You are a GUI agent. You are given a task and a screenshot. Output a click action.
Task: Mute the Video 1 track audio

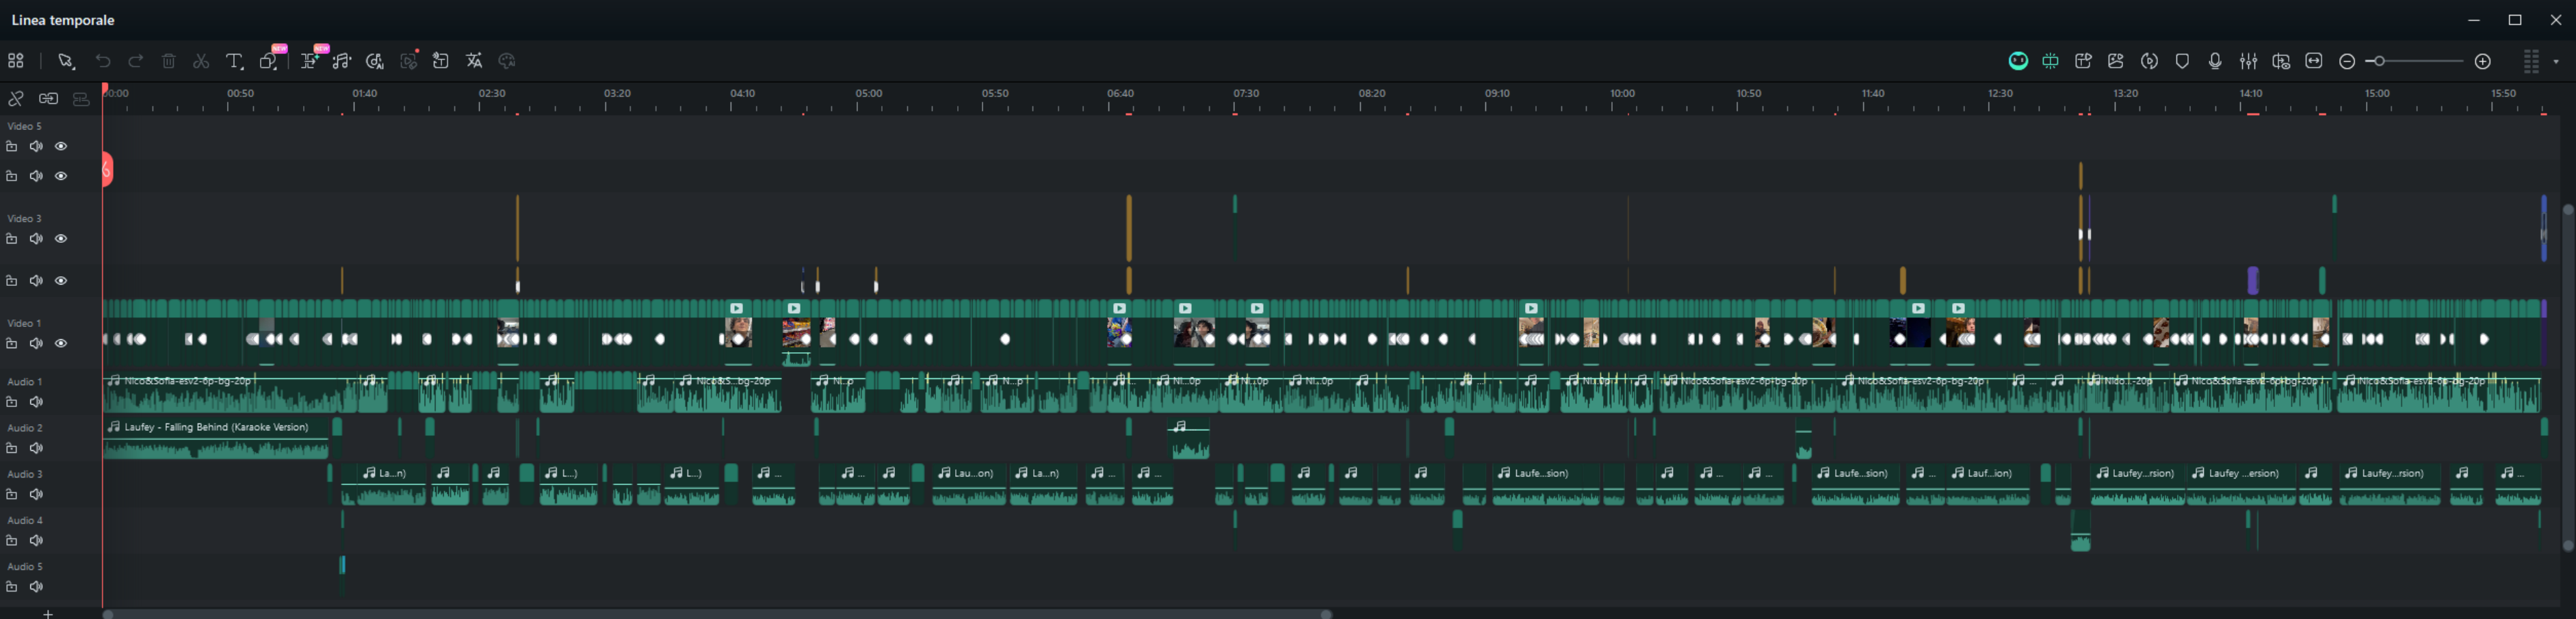(36, 343)
